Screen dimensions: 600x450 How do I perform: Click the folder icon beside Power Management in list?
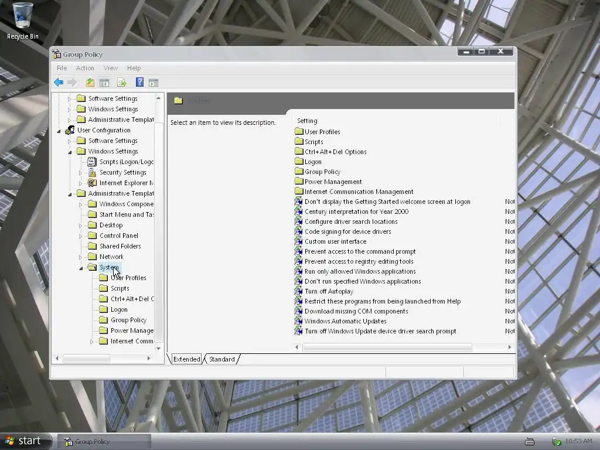coord(299,181)
